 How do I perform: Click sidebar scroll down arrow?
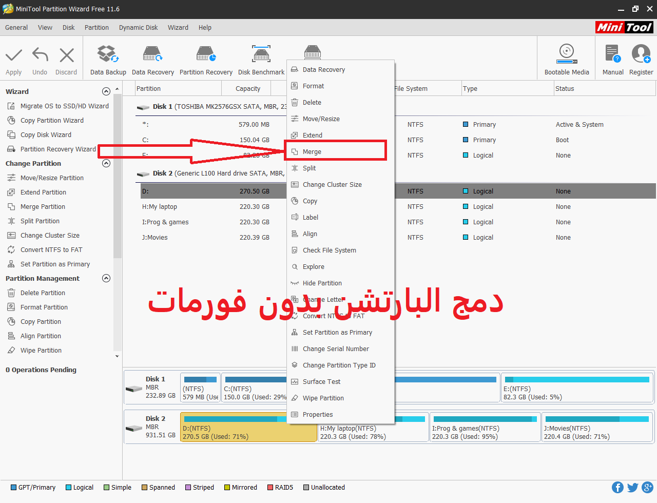click(117, 356)
